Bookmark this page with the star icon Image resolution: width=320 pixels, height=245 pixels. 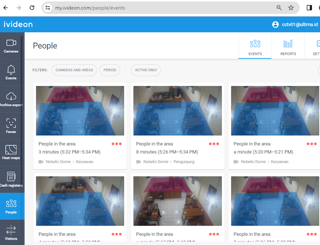[x=291, y=8]
